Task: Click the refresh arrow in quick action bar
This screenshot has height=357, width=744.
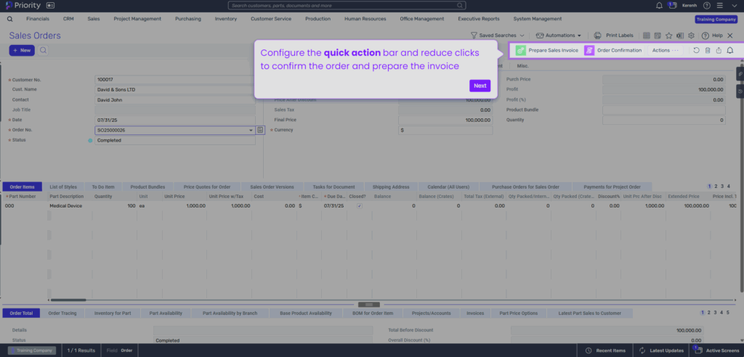Action: point(696,50)
